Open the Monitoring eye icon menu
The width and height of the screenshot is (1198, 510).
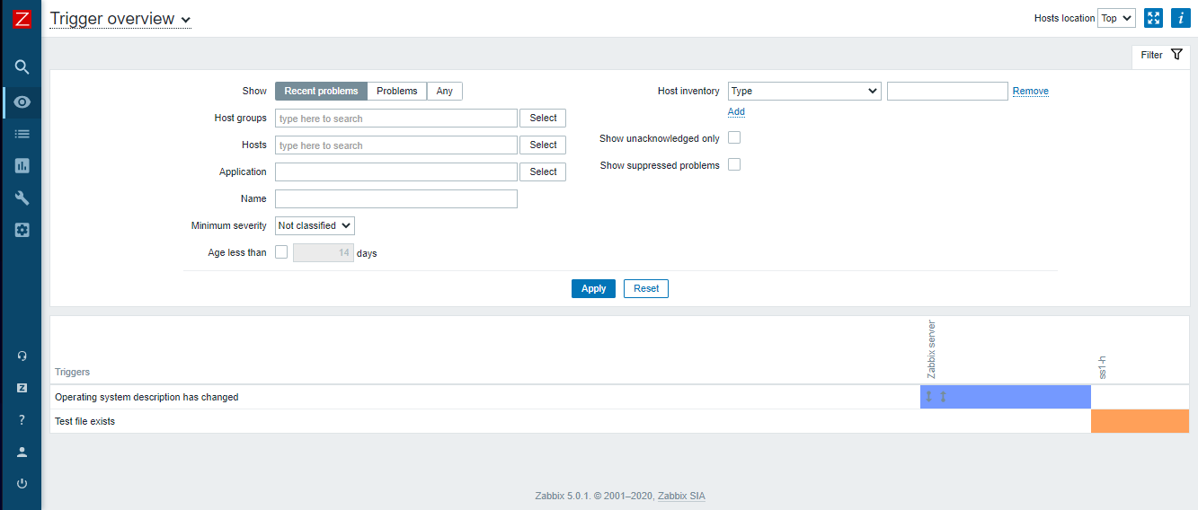[x=22, y=101]
